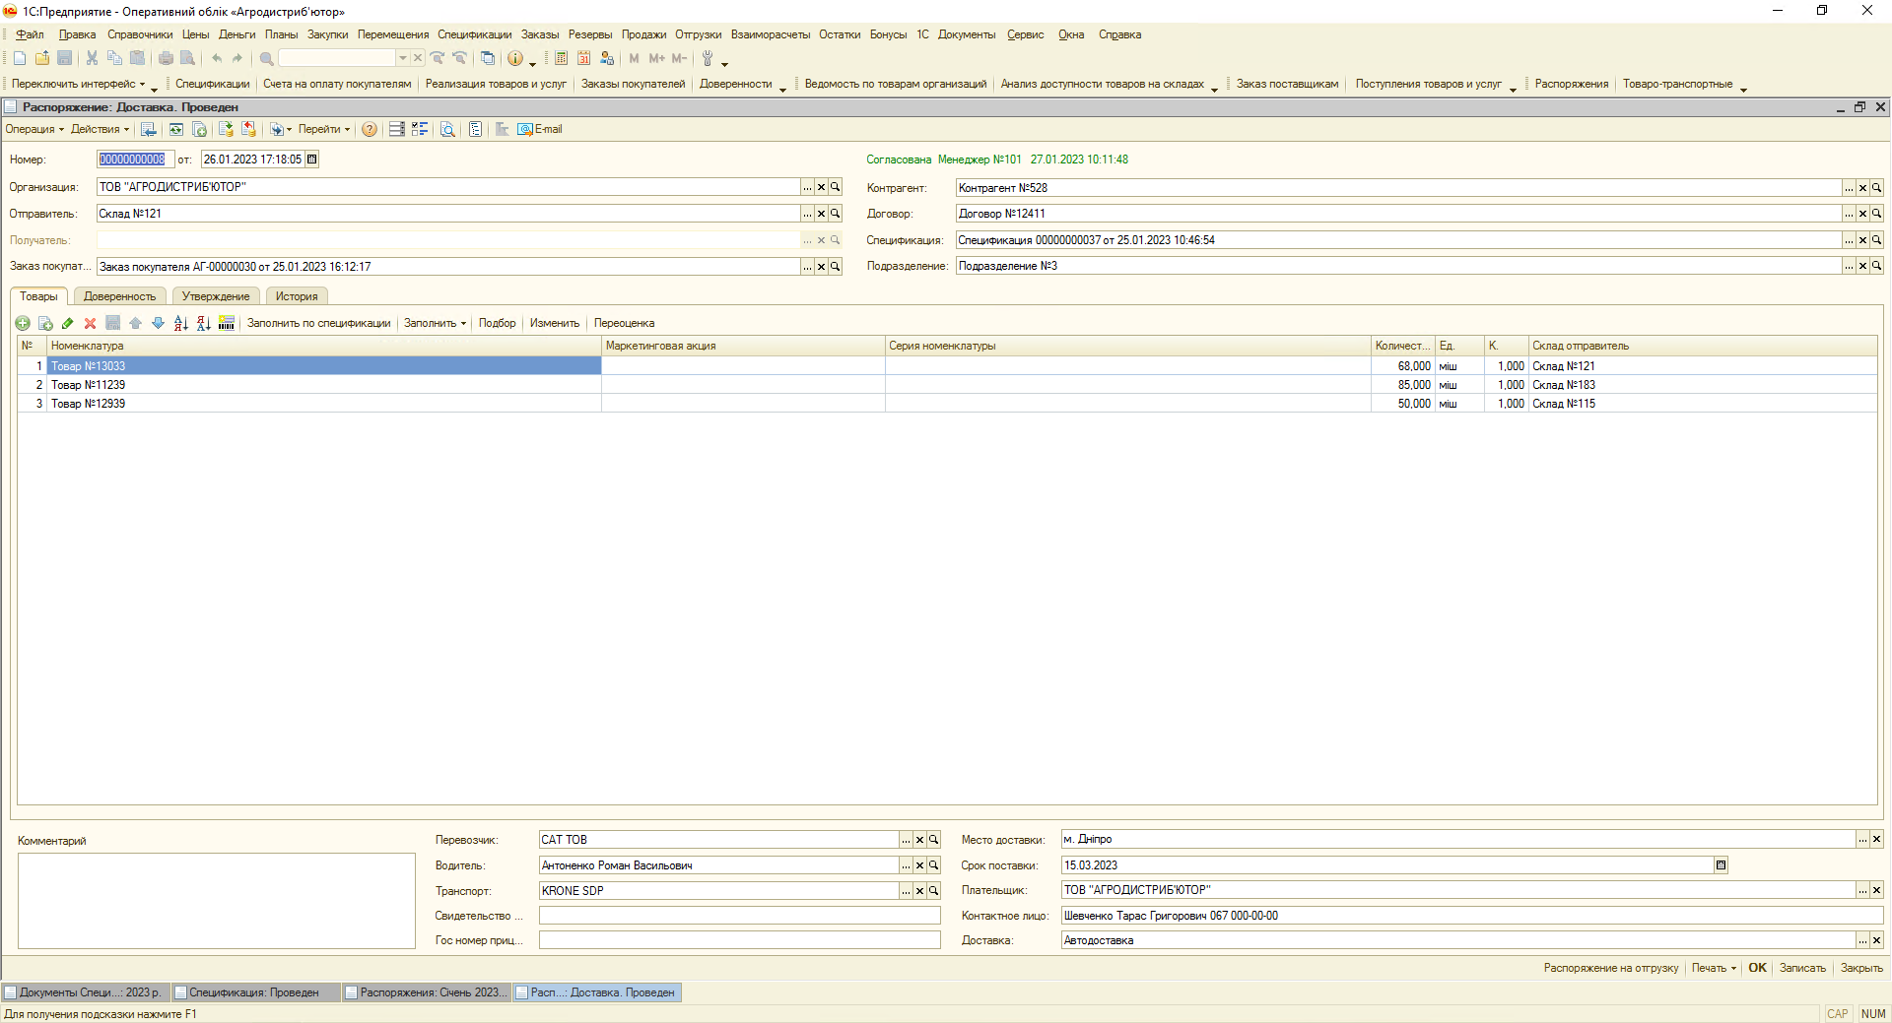Open date picker next to document date

tap(312, 160)
